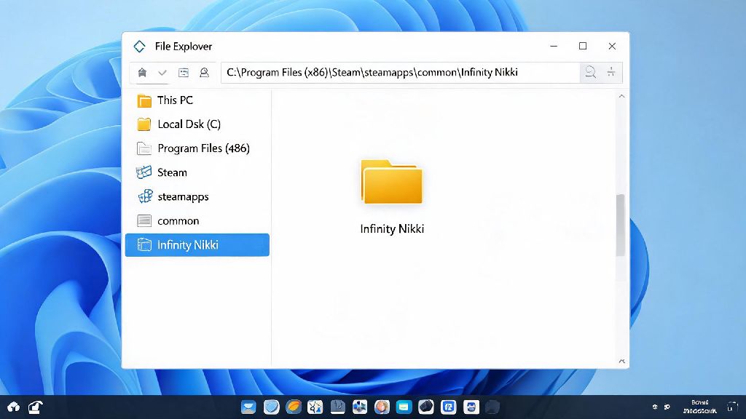
Task: Click the icon right of the taskbar clock
Action: click(x=731, y=407)
